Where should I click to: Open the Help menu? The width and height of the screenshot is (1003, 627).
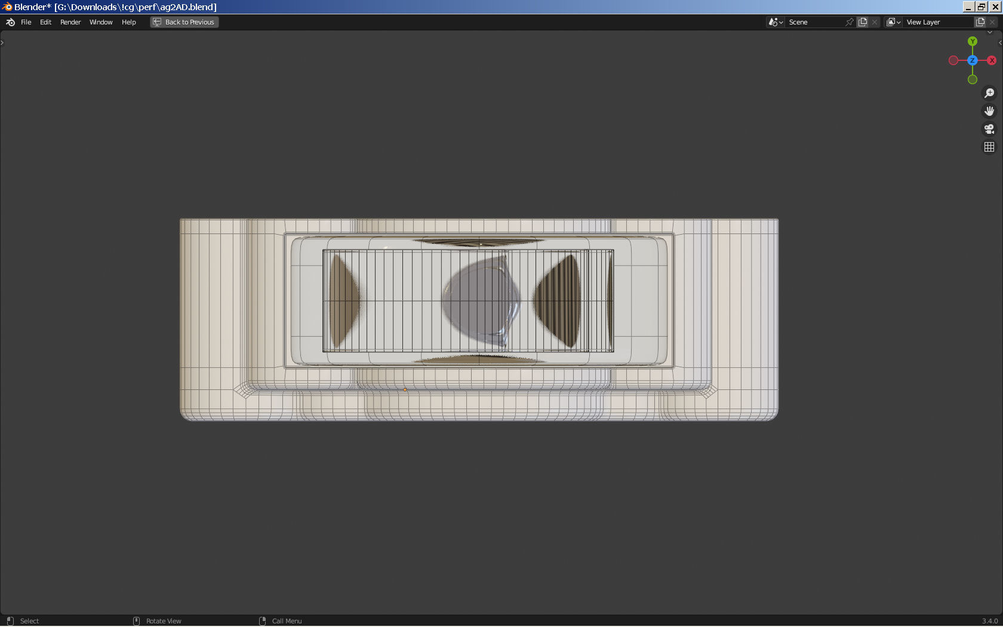pos(129,22)
